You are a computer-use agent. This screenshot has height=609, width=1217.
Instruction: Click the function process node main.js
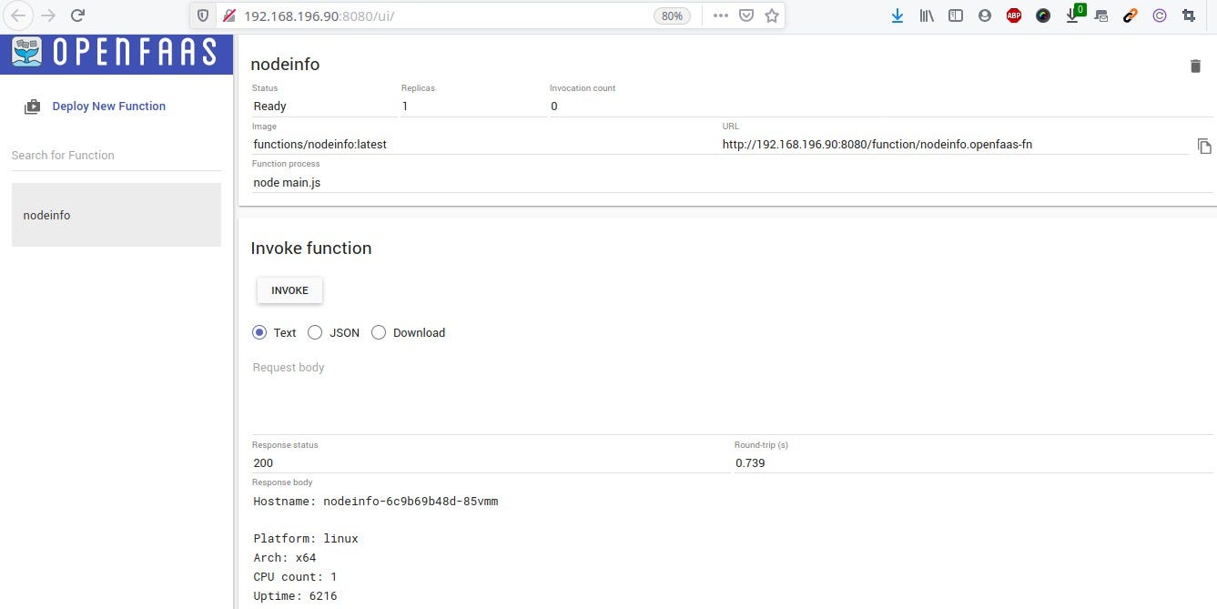(x=287, y=182)
